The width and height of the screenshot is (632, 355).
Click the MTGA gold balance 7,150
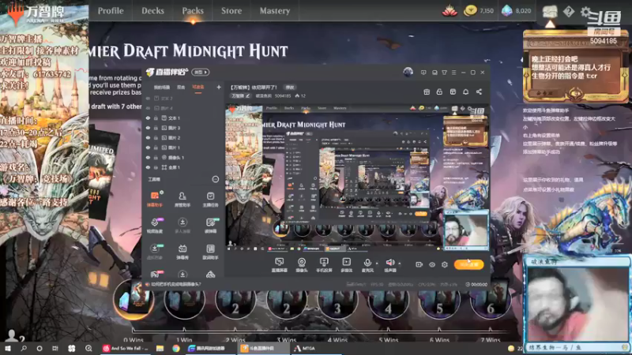pyautogui.click(x=479, y=11)
